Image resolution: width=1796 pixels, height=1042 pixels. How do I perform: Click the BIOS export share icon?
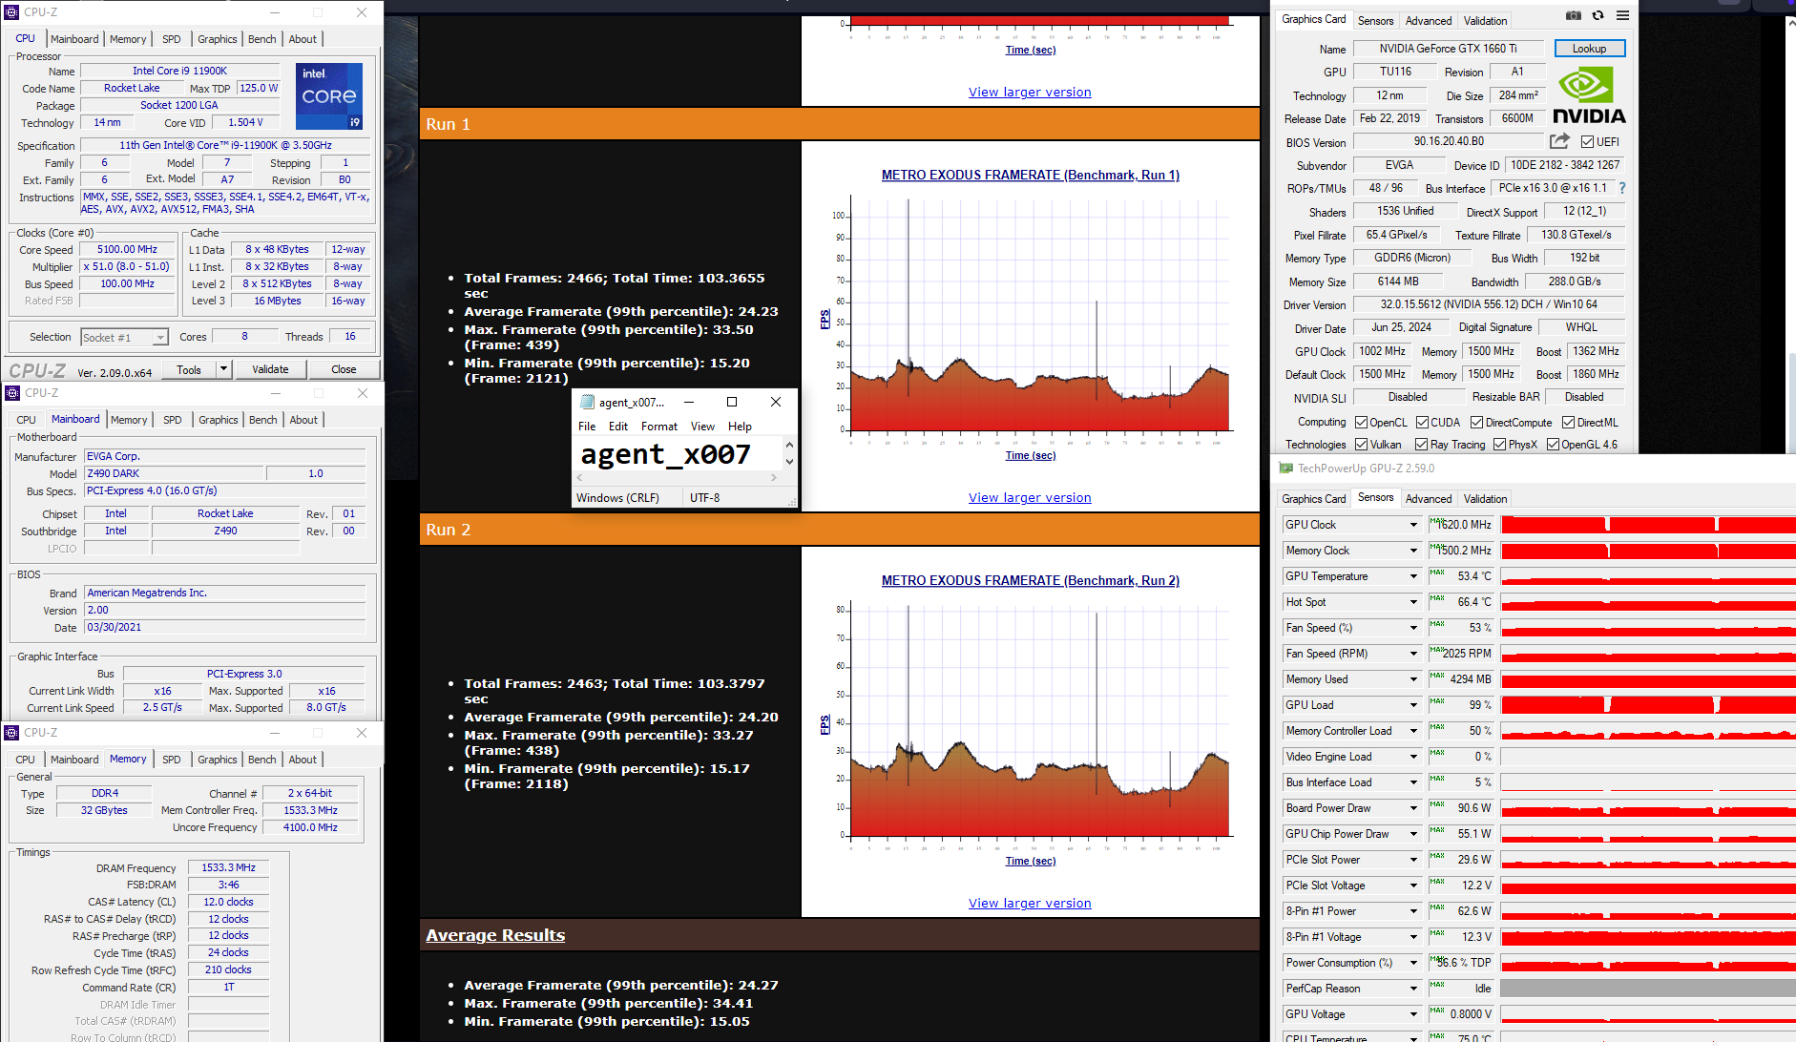(x=1559, y=141)
